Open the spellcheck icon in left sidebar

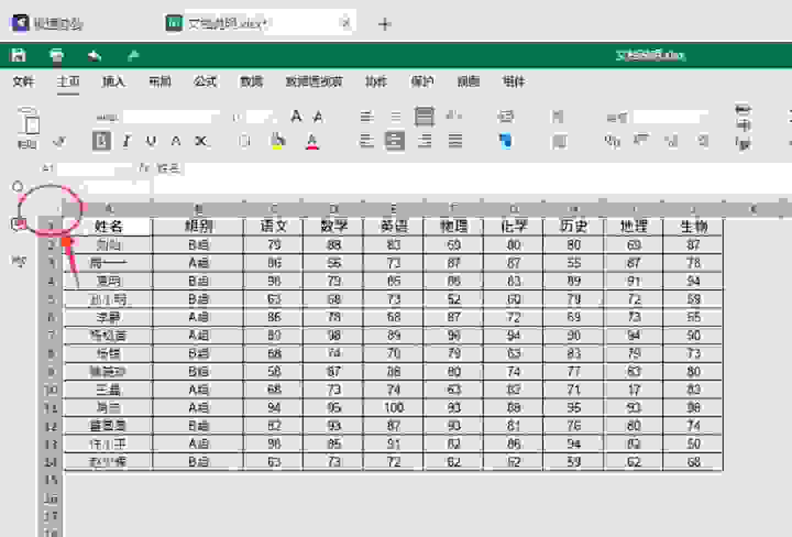(19, 260)
